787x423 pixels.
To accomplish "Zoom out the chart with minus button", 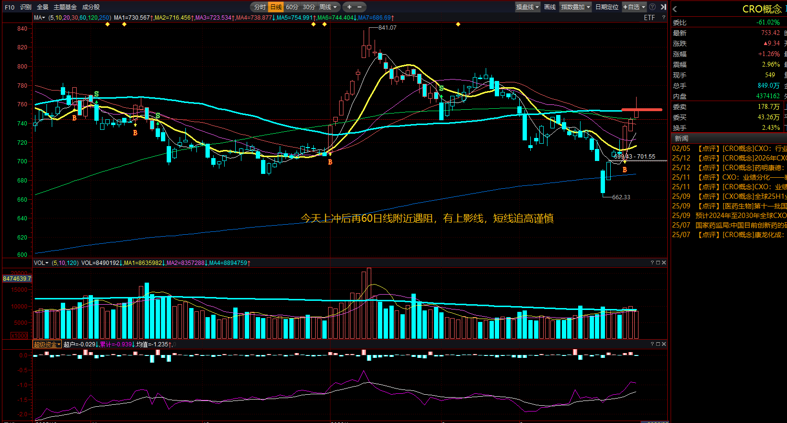I will point(360,7).
